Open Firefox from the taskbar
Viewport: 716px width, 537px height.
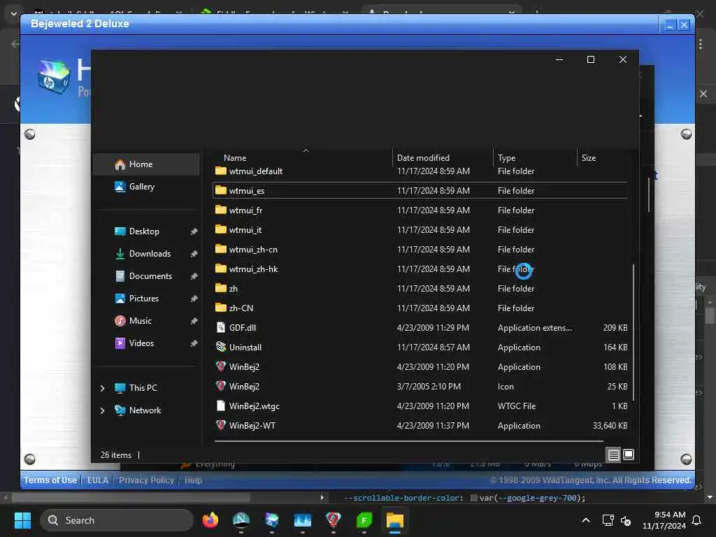pos(210,520)
